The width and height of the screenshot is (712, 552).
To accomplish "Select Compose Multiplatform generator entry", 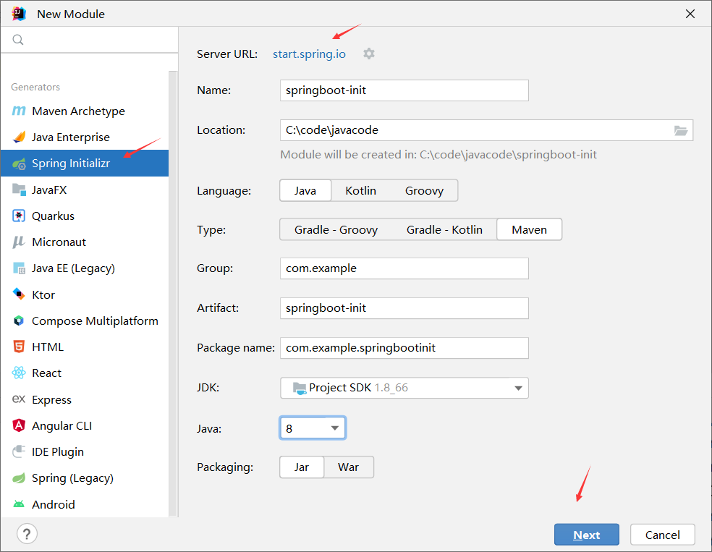I will [85, 320].
